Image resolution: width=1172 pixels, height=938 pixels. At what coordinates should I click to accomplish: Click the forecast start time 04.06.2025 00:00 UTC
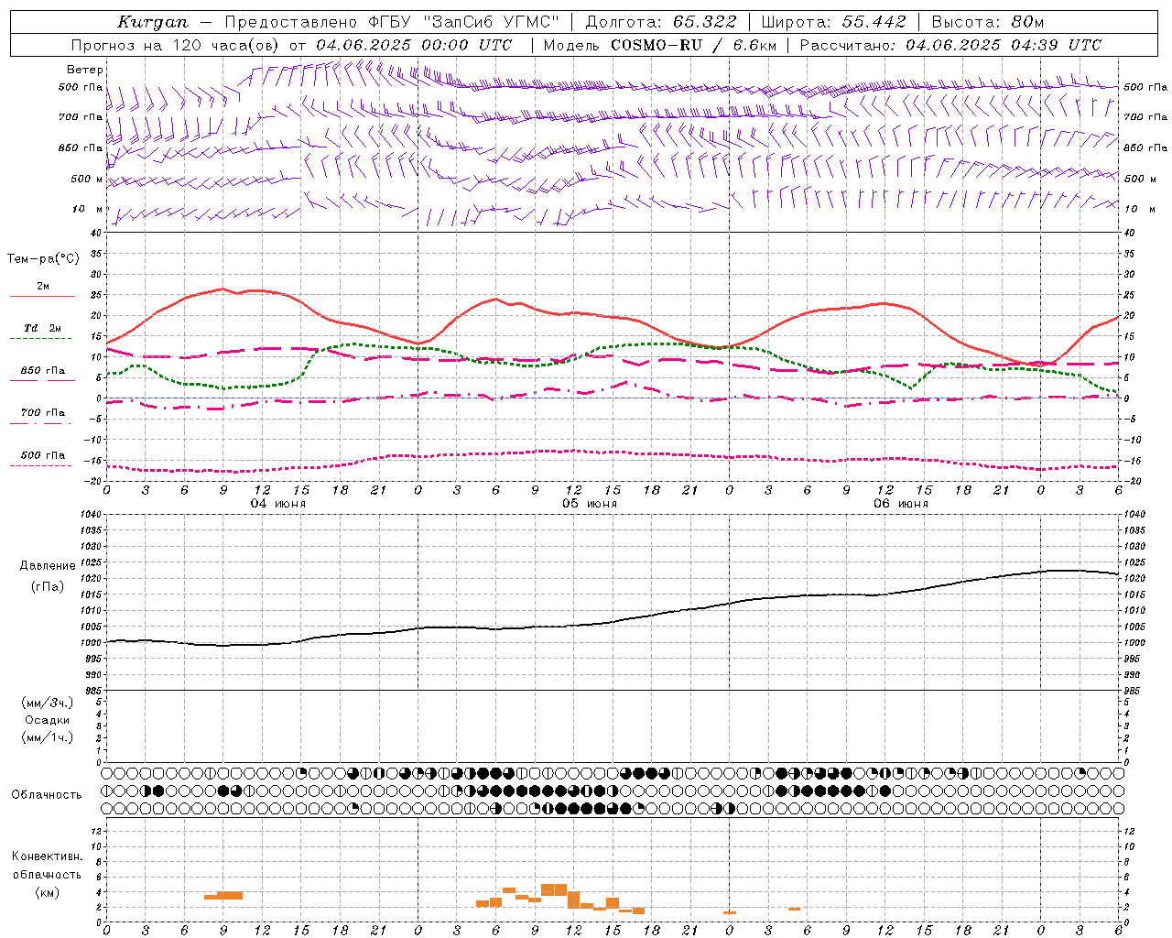(415, 45)
